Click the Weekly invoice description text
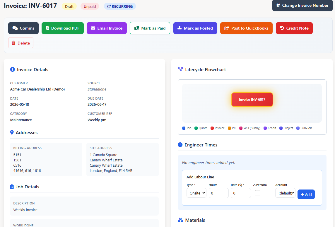The width and height of the screenshot is (335, 227). point(25,210)
